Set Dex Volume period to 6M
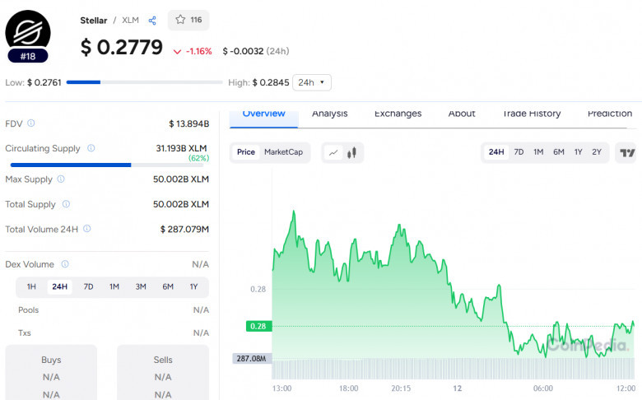The height and width of the screenshot is (400, 642). coord(168,286)
